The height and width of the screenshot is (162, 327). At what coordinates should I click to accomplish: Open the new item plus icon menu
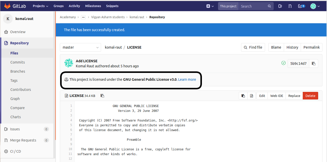click(210, 6)
